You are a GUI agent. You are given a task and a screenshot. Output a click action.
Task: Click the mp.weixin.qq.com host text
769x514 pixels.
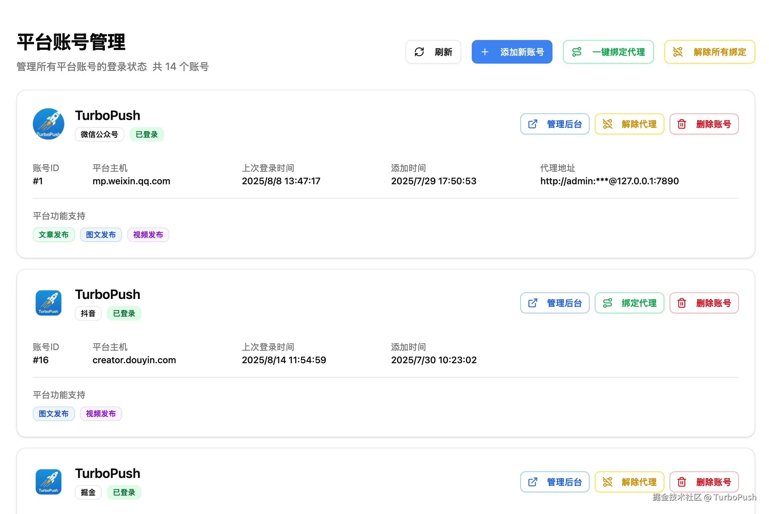click(131, 181)
